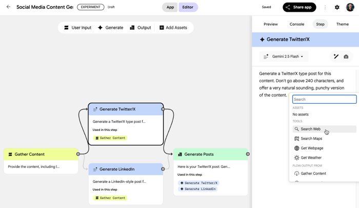359x208 pixels.
Task: Click the Share app button
Action: (x=299, y=7)
